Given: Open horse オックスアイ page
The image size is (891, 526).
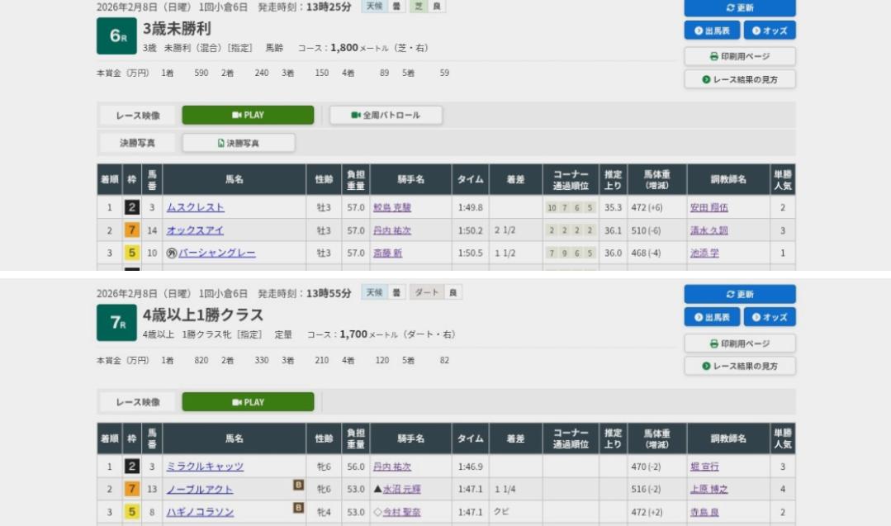Looking at the screenshot, I should 195,230.
